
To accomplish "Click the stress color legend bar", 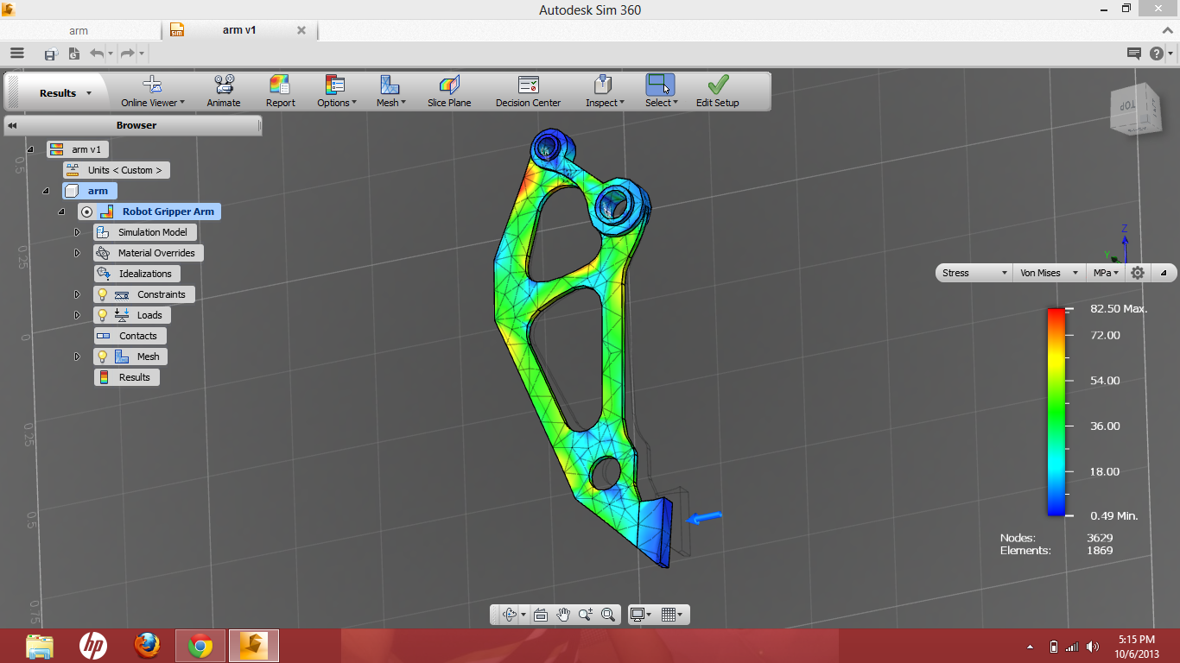I will click(x=1056, y=412).
